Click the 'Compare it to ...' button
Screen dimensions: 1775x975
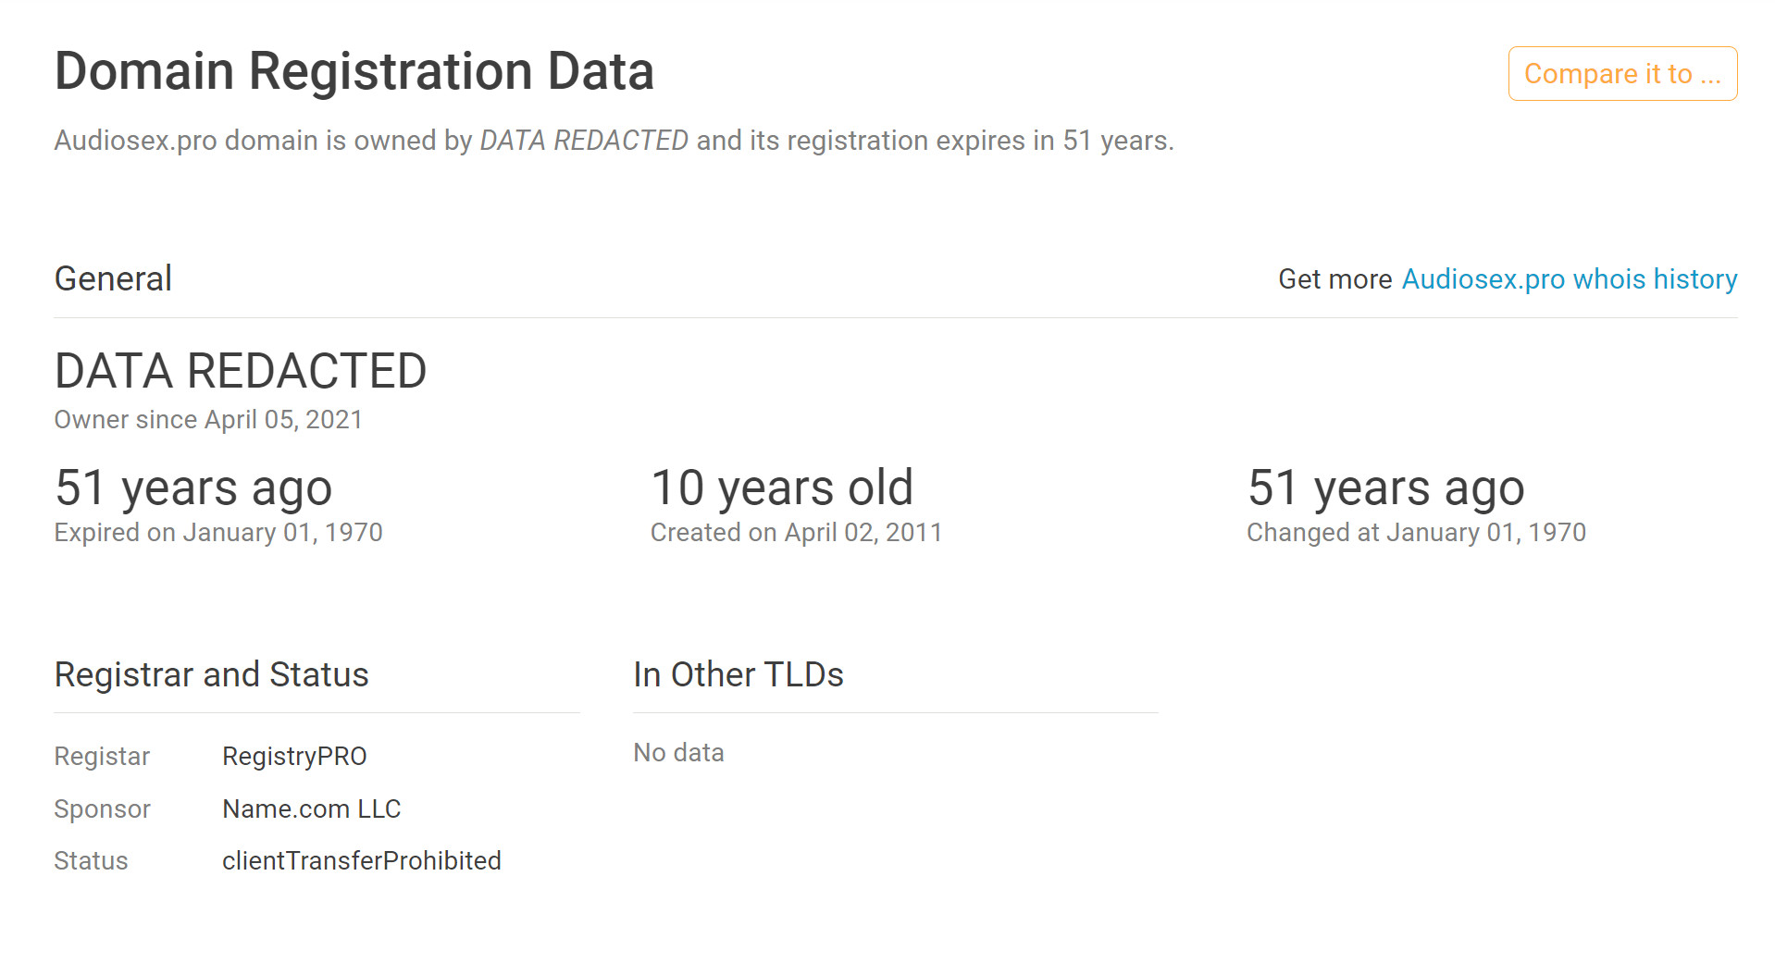click(1622, 74)
